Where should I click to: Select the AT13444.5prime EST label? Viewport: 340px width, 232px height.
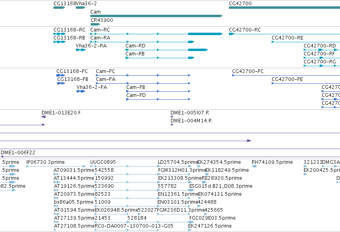pyautogui.click(x=74, y=178)
